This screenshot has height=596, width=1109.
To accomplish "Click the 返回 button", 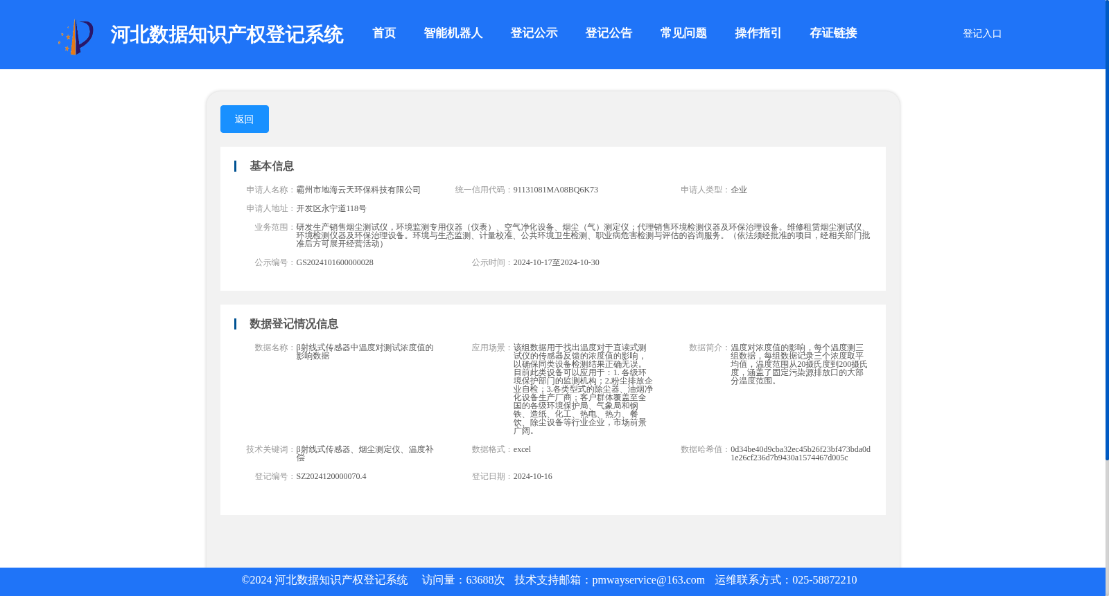I will coord(245,119).
